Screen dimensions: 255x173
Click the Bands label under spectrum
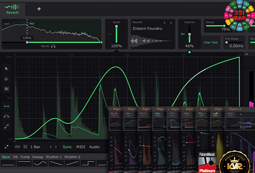click(x=45, y=46)
